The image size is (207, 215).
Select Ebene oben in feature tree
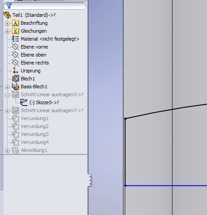(x=34, y=55)
